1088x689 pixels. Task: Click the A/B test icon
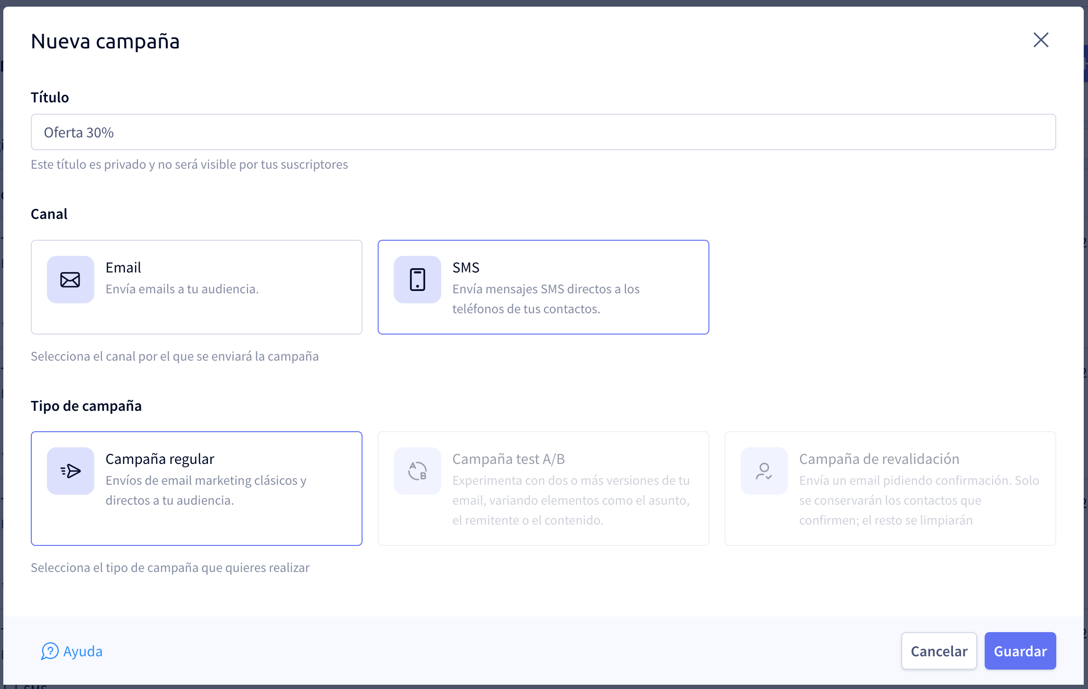pyautogui.click(x=417, y=471)
